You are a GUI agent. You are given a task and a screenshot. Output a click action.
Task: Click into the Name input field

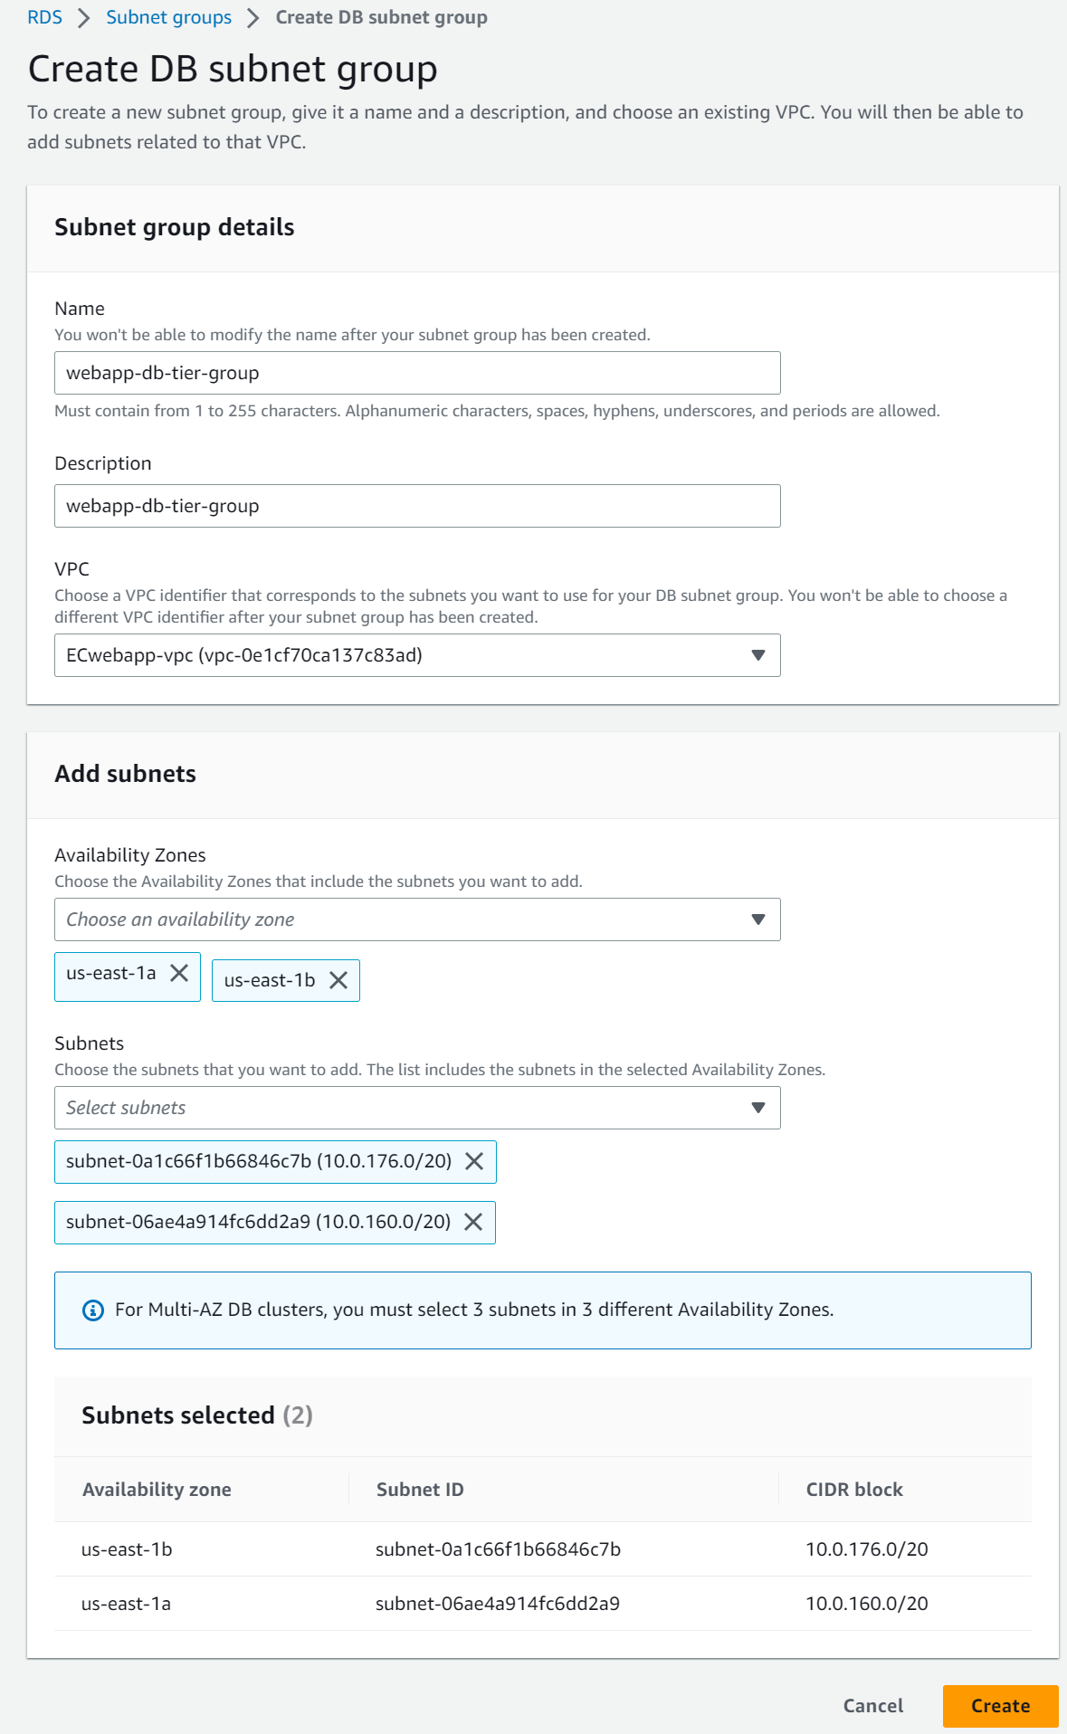(416, 373)
